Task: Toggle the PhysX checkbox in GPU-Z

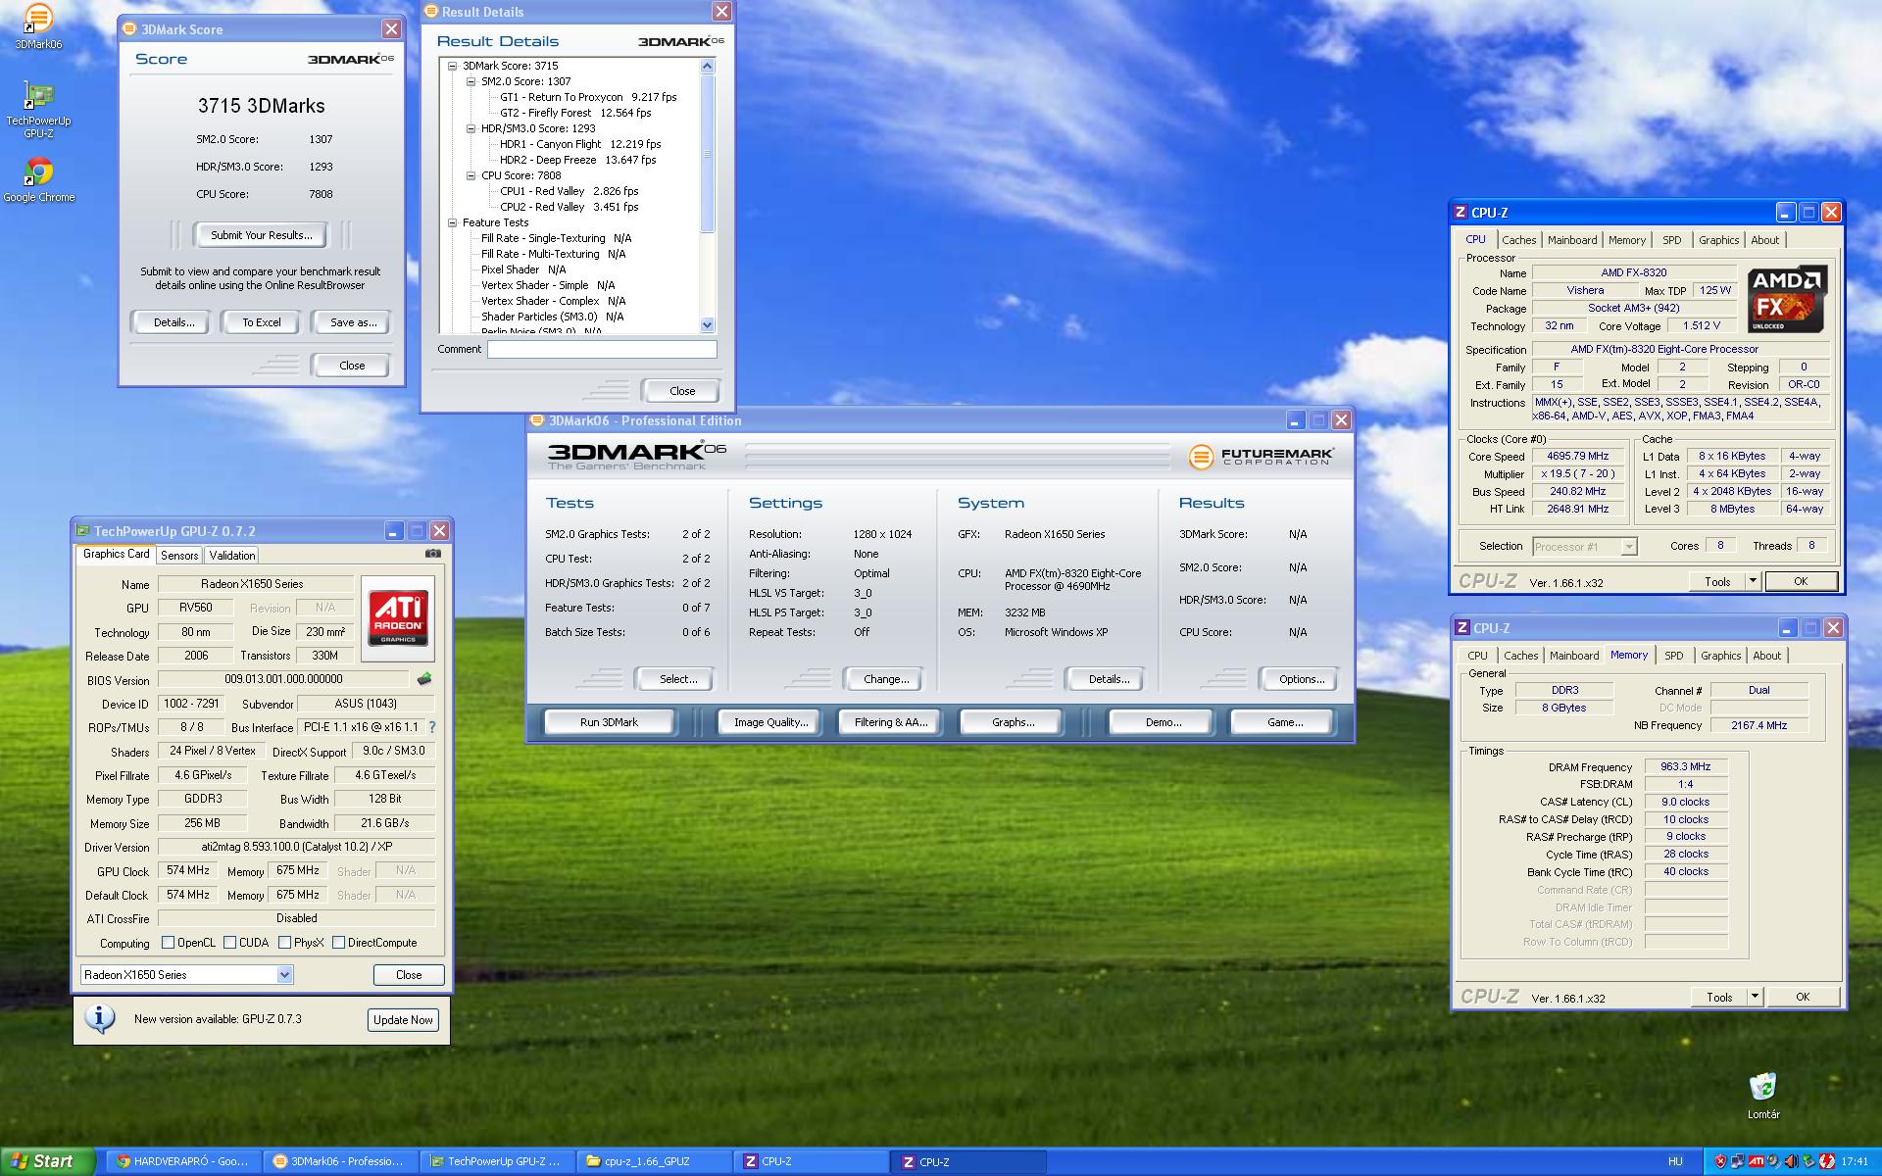Action: tap(284, 943)
